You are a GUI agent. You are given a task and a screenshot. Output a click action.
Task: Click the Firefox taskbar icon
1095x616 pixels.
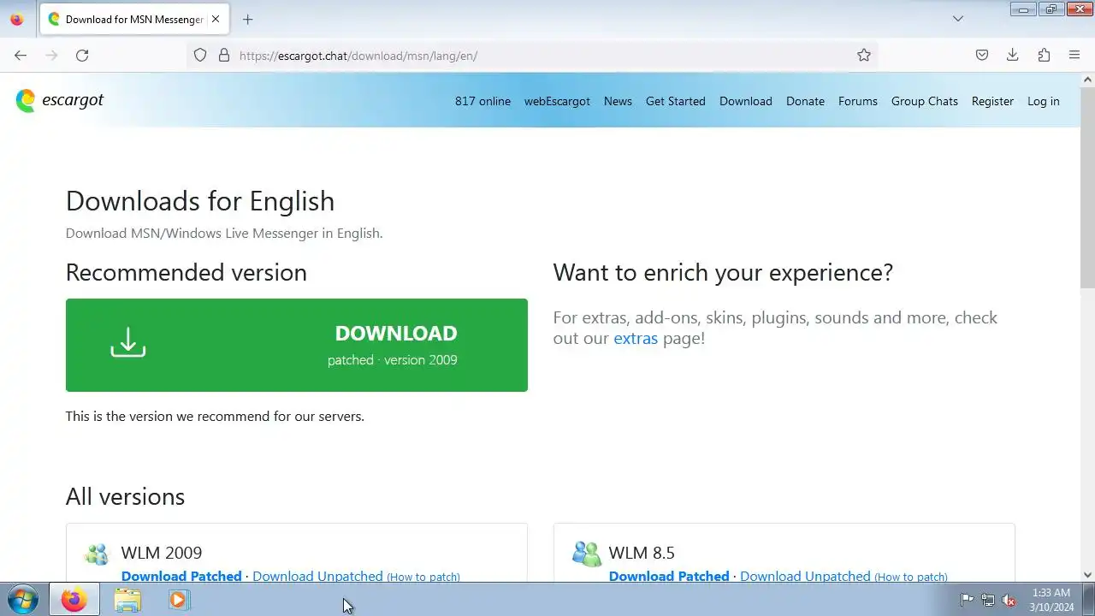74,600
